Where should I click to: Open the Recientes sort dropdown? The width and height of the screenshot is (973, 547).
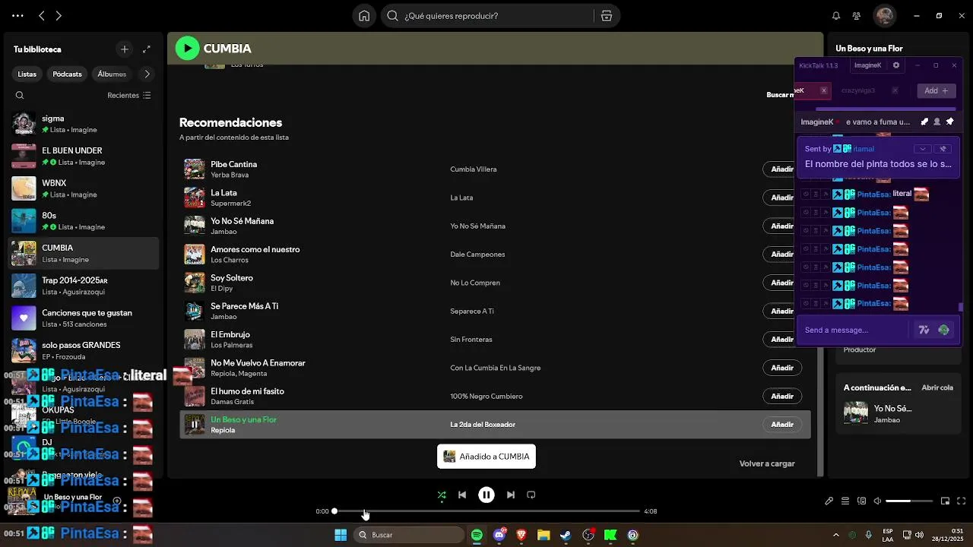pos(129,96)
